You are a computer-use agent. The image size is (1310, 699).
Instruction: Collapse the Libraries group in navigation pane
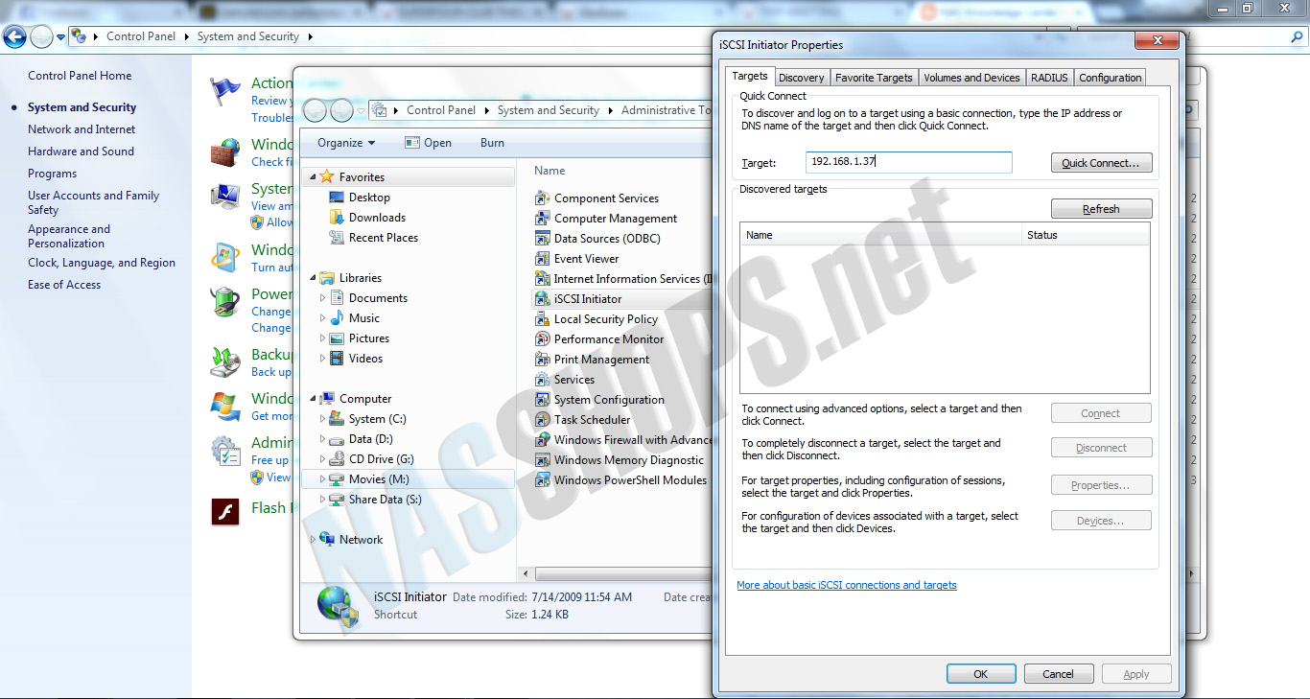click(312, 278)
